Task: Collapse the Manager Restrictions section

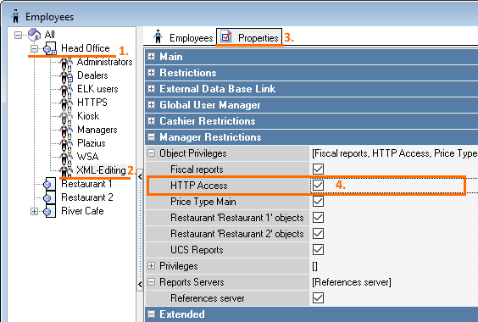Action: click(x=151, y=137)
